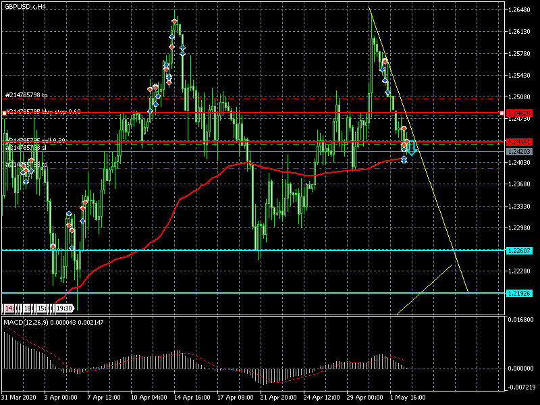This screenshot has height=405, width=540.
Task: Click the GBPUSD.c,H4 chart title
Action: point(25,6)
